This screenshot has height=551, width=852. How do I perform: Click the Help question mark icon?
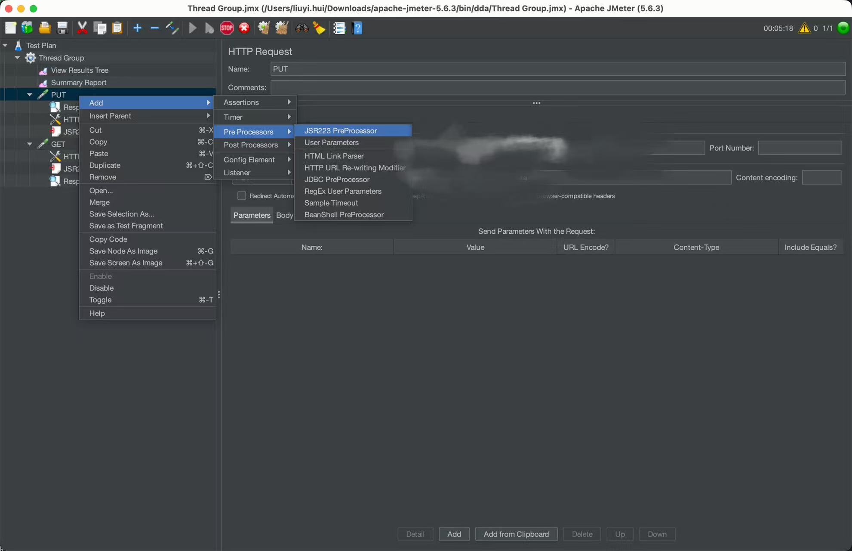(x=357, y=28)
